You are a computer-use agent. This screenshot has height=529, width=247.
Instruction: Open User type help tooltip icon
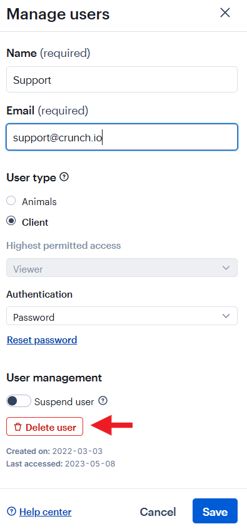tap(64, 177)
